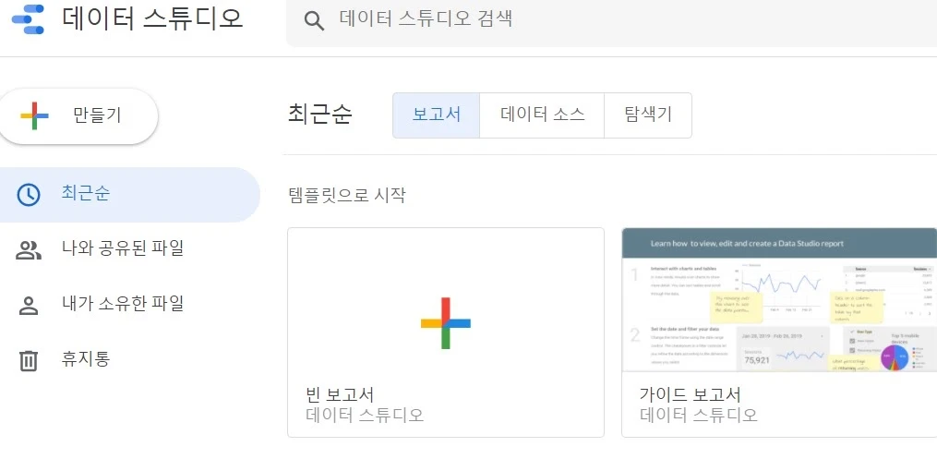Click the 가이드 보고서 card title
Screen dimensions: 937x471
point(691,394)
